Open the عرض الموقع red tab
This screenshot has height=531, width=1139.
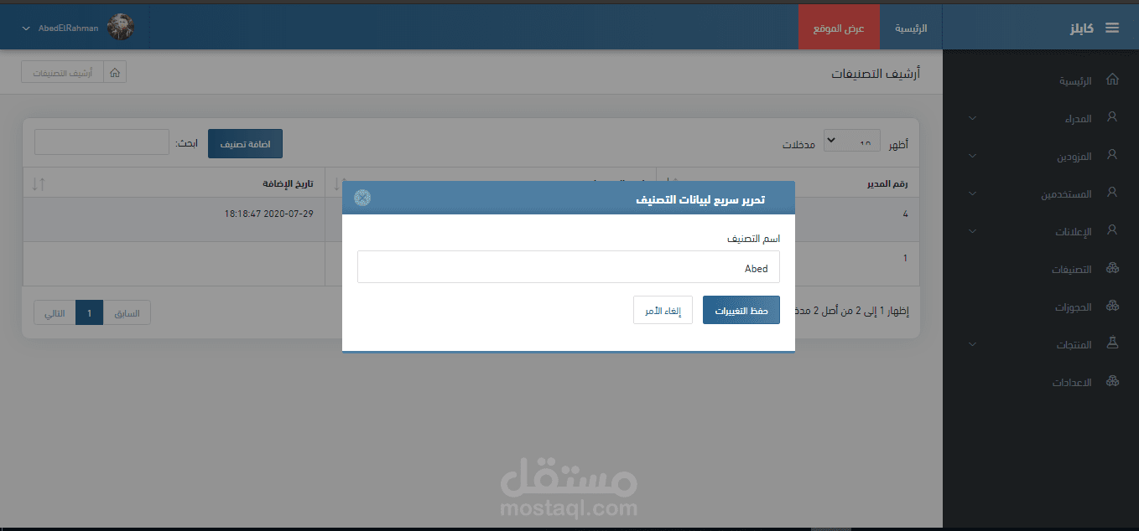click(x=840, y=28)
